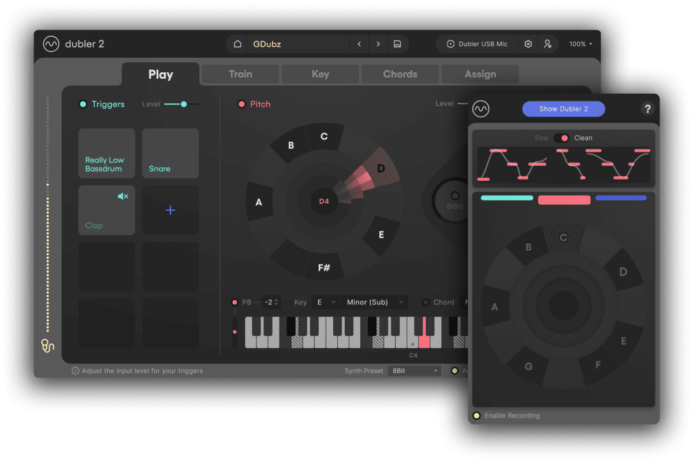Image resolution: width=693 pixels, height=461 pixels.
Task: Click the home icon in the top bar
Action: (x=237, y=44)
